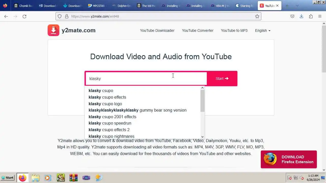Image resolution: width=326 pixels, height=183 pixels.
Task: Download Firefox Extension banner button
Action: click(289, 159)
